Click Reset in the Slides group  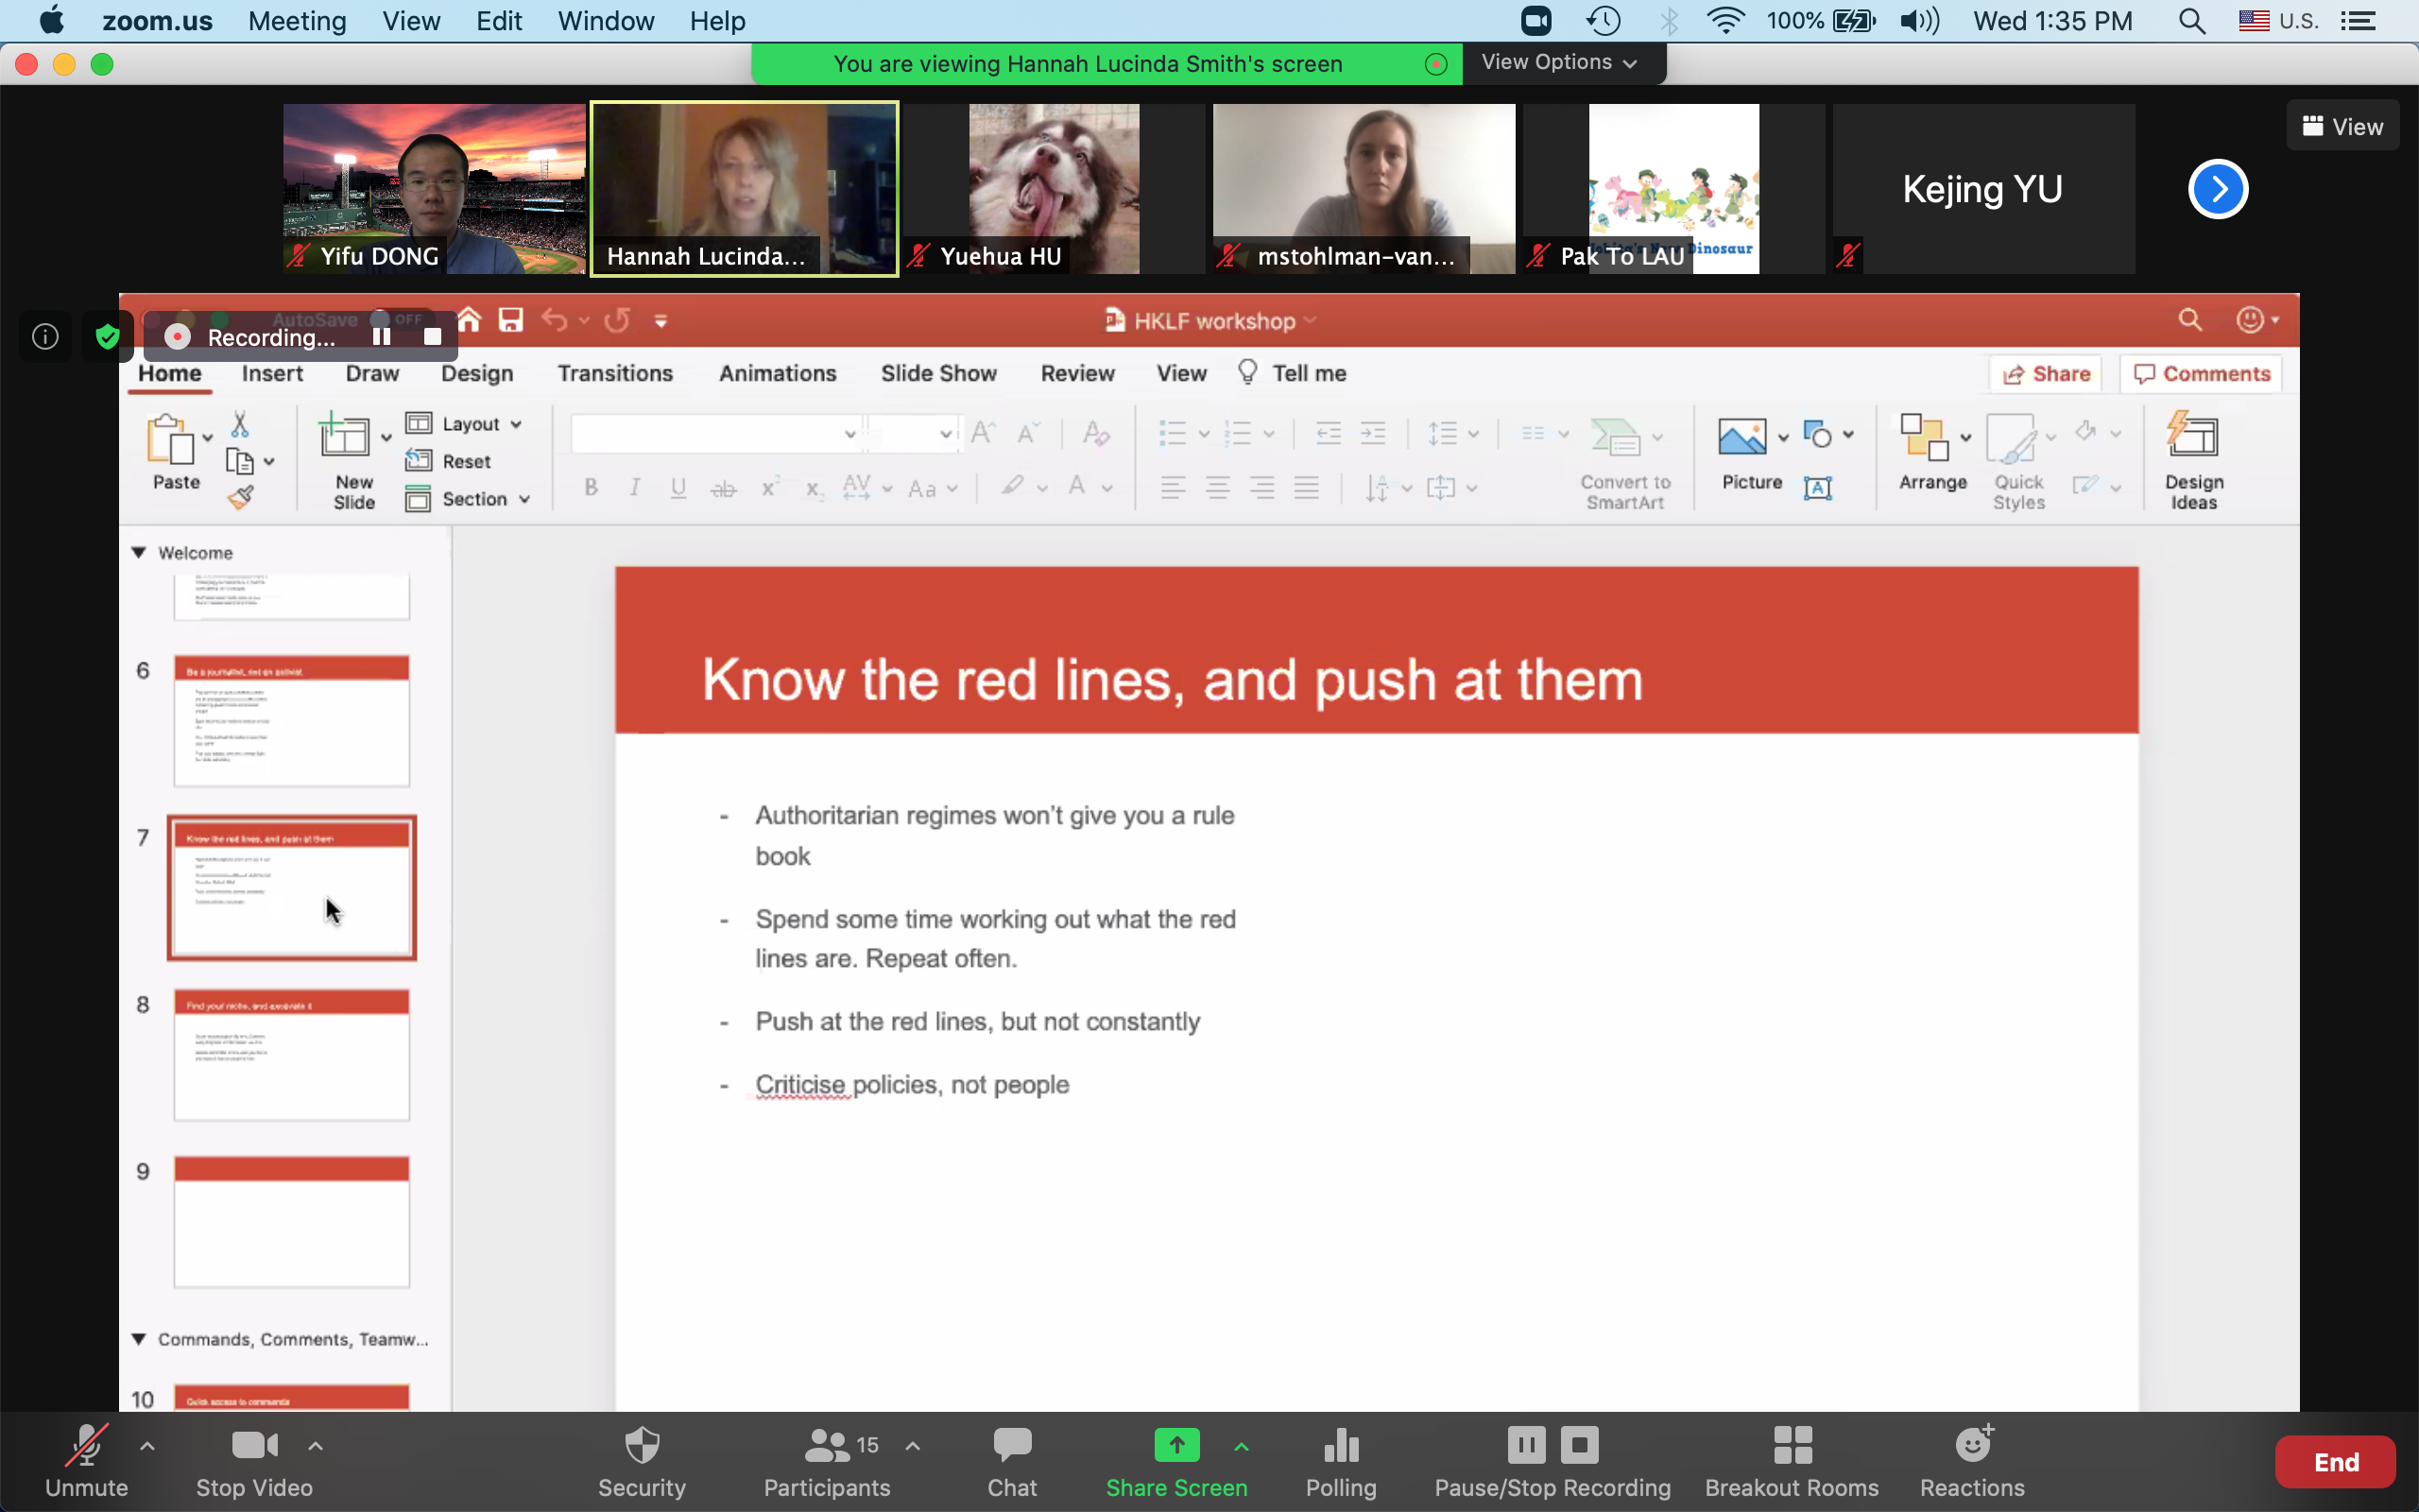pyautogui.click(x=448, y=461)
